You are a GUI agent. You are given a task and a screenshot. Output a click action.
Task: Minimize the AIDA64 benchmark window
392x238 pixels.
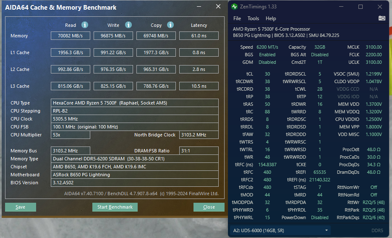coord(199,6)
